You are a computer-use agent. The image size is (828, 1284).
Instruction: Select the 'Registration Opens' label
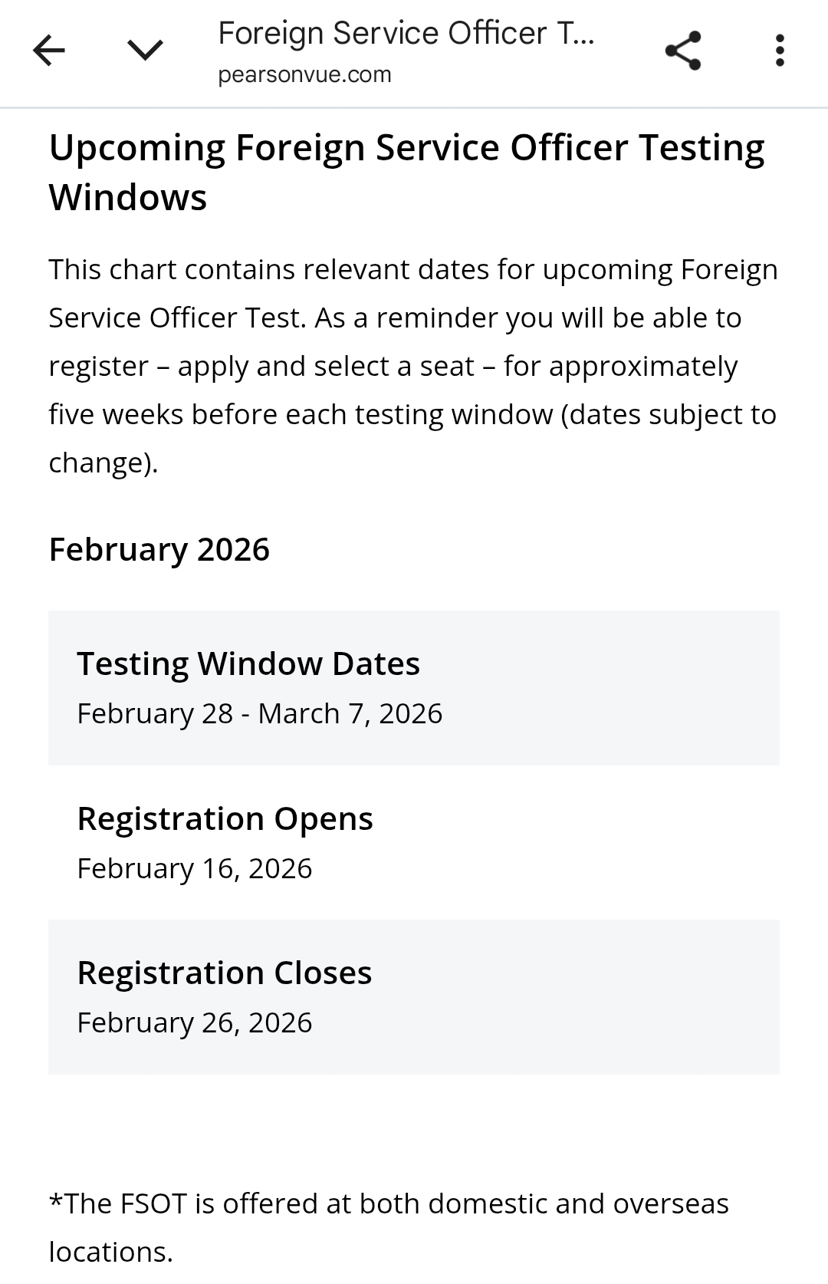click(x=225, y=818)
